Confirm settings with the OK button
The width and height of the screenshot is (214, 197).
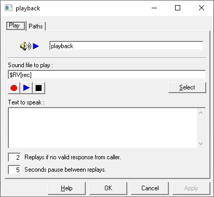pyautogui.click(x=108, y=188)
